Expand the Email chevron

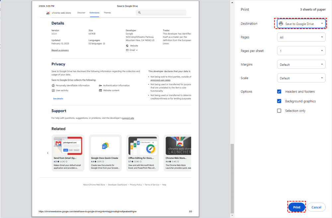tap(137, 50)
